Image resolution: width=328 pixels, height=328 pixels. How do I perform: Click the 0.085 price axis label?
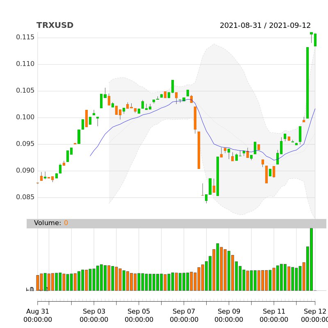point(25,197)
